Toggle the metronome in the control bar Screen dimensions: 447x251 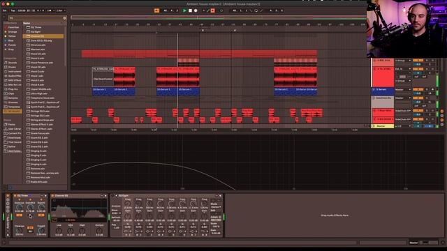click(x=50, y=10)
